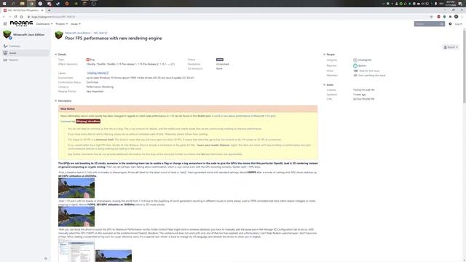This screenshot has height=262, width=466.
Task: Click the Minecraft block icon beside issue title
Action: (59, 36)
